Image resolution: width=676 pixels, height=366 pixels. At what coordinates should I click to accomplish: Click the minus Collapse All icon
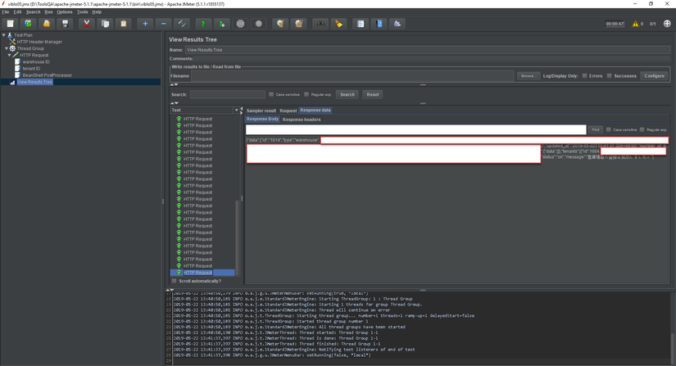point(163,24)
